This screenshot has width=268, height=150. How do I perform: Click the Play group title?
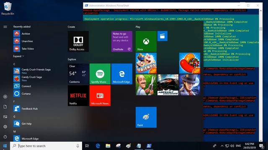pos(138,27)
